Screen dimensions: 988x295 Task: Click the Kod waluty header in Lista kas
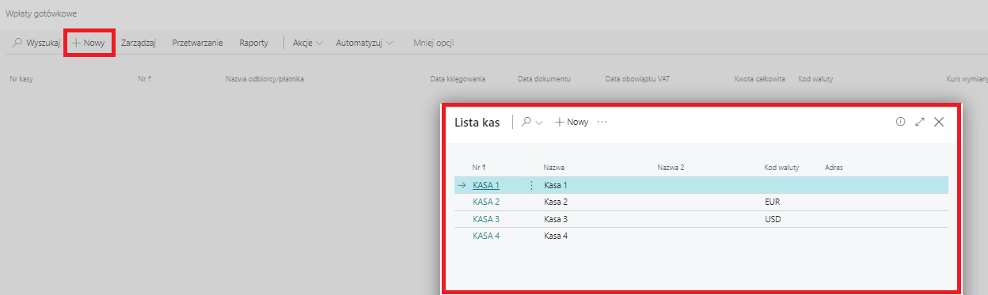point(781,168)
